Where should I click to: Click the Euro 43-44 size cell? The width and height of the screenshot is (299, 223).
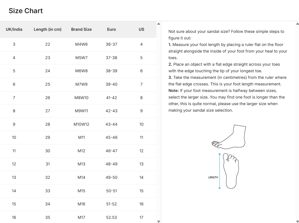(x=111, y=124)
